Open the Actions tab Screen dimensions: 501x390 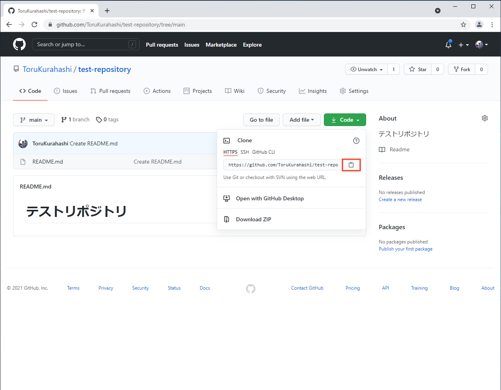[x=157, y=91]
